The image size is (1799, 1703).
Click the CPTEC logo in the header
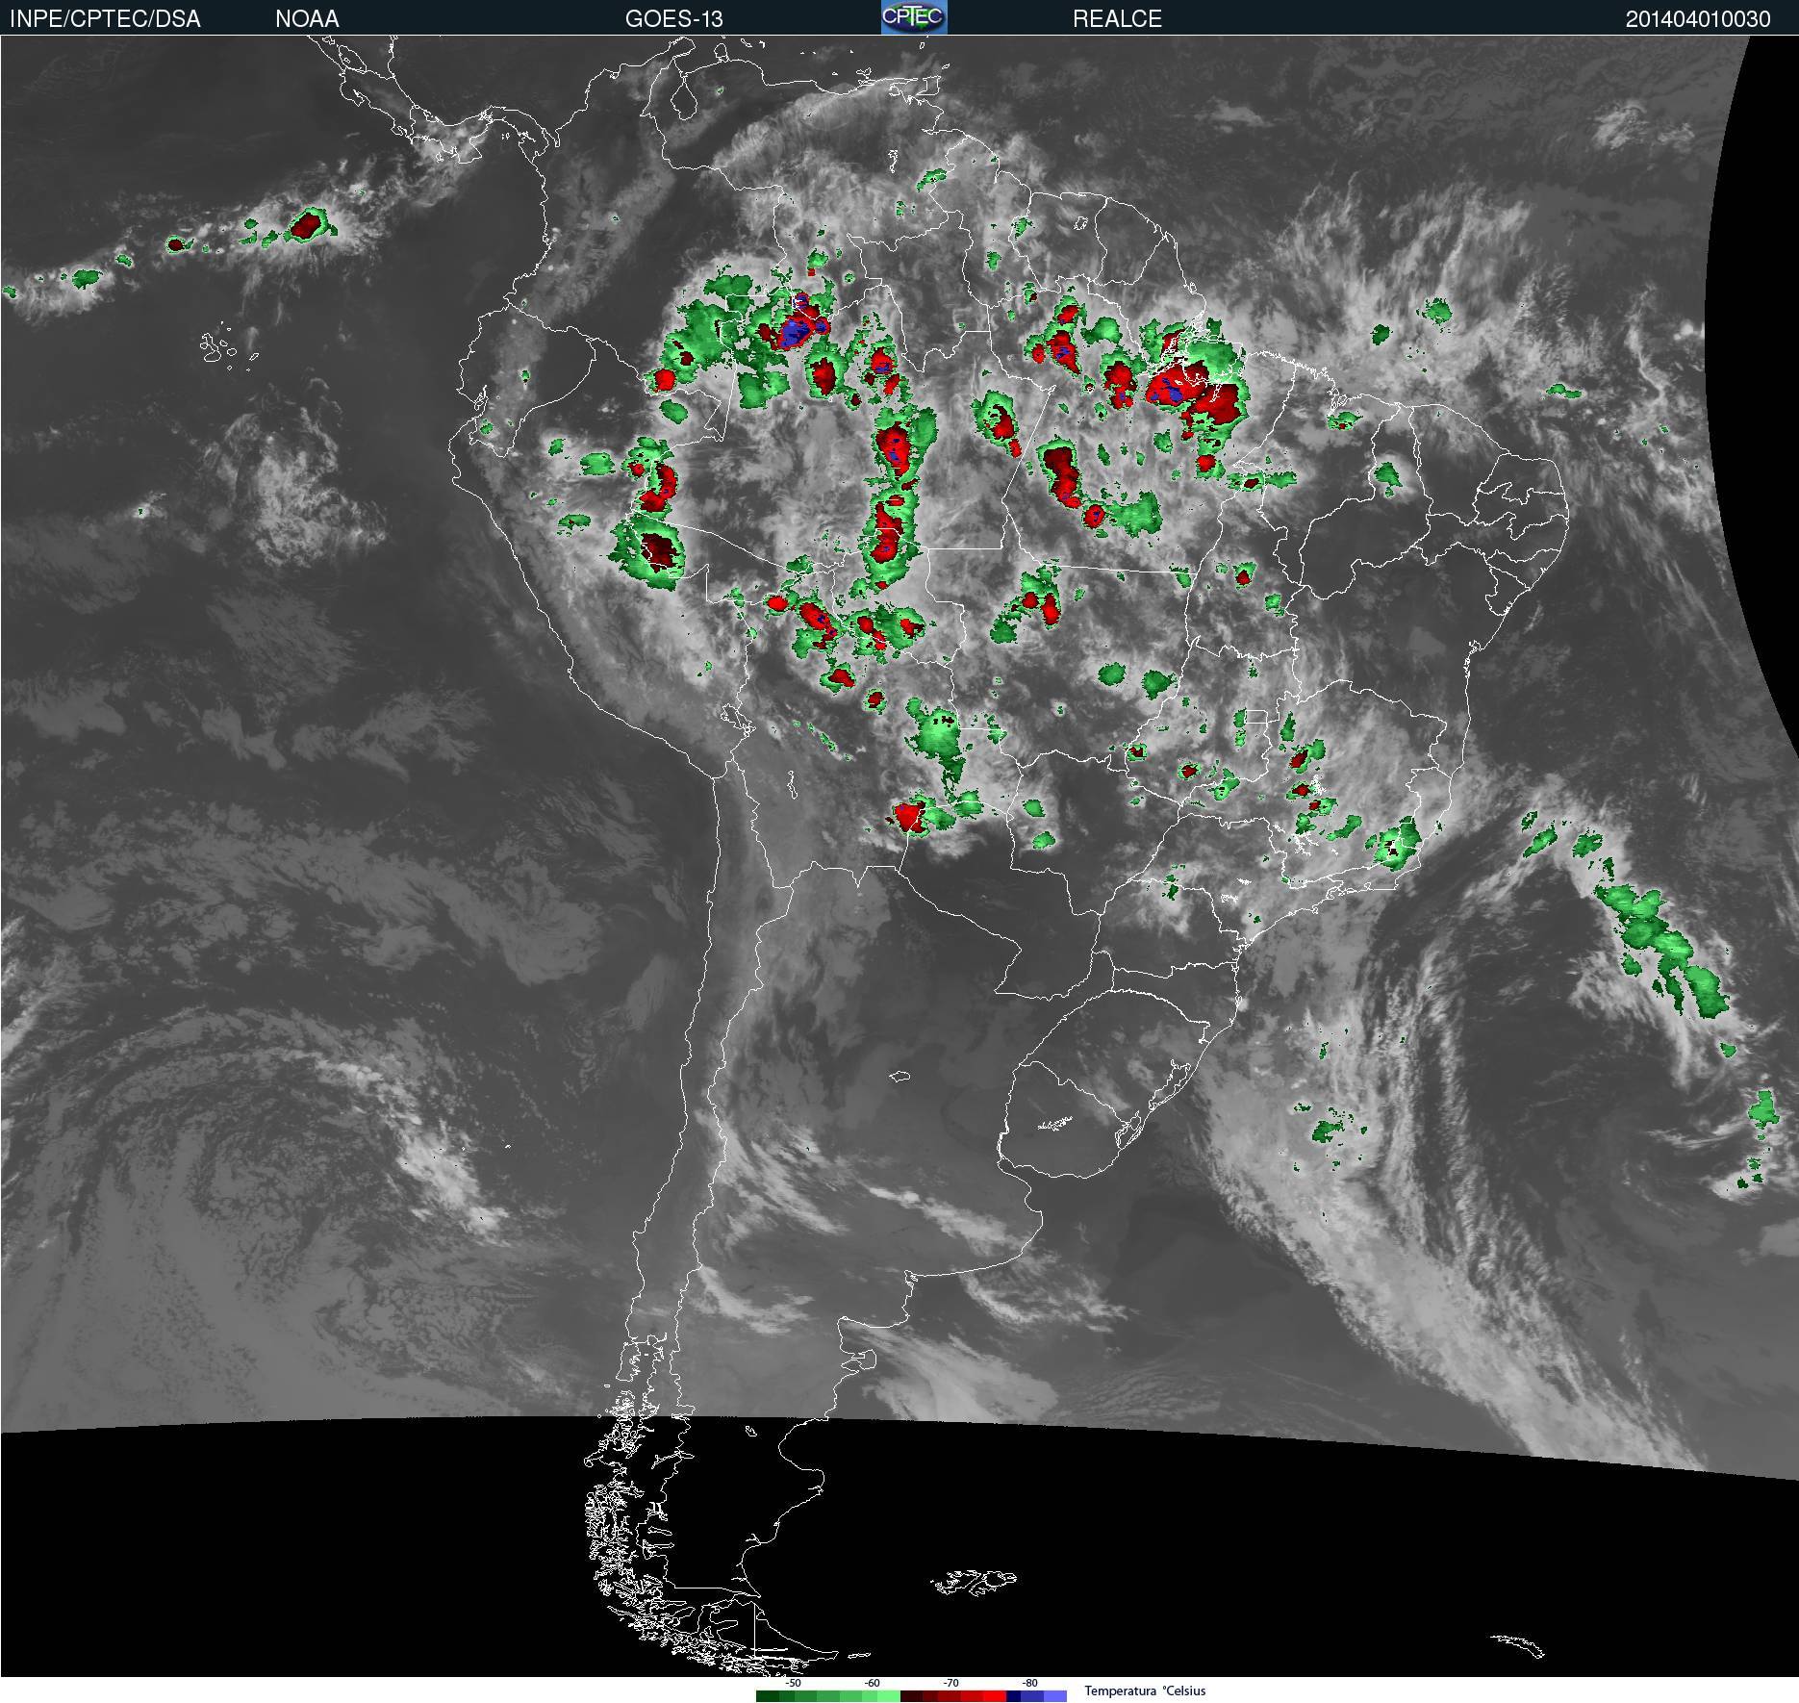tap(914, 17)
